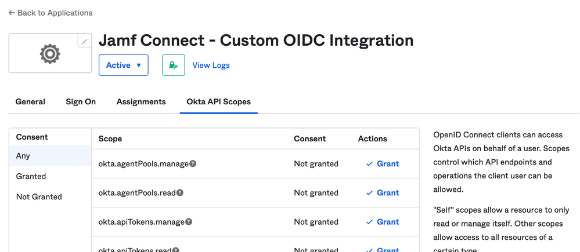Click the green lock and key icon button
The image size is (580, 252).
(x=174, y=65)
